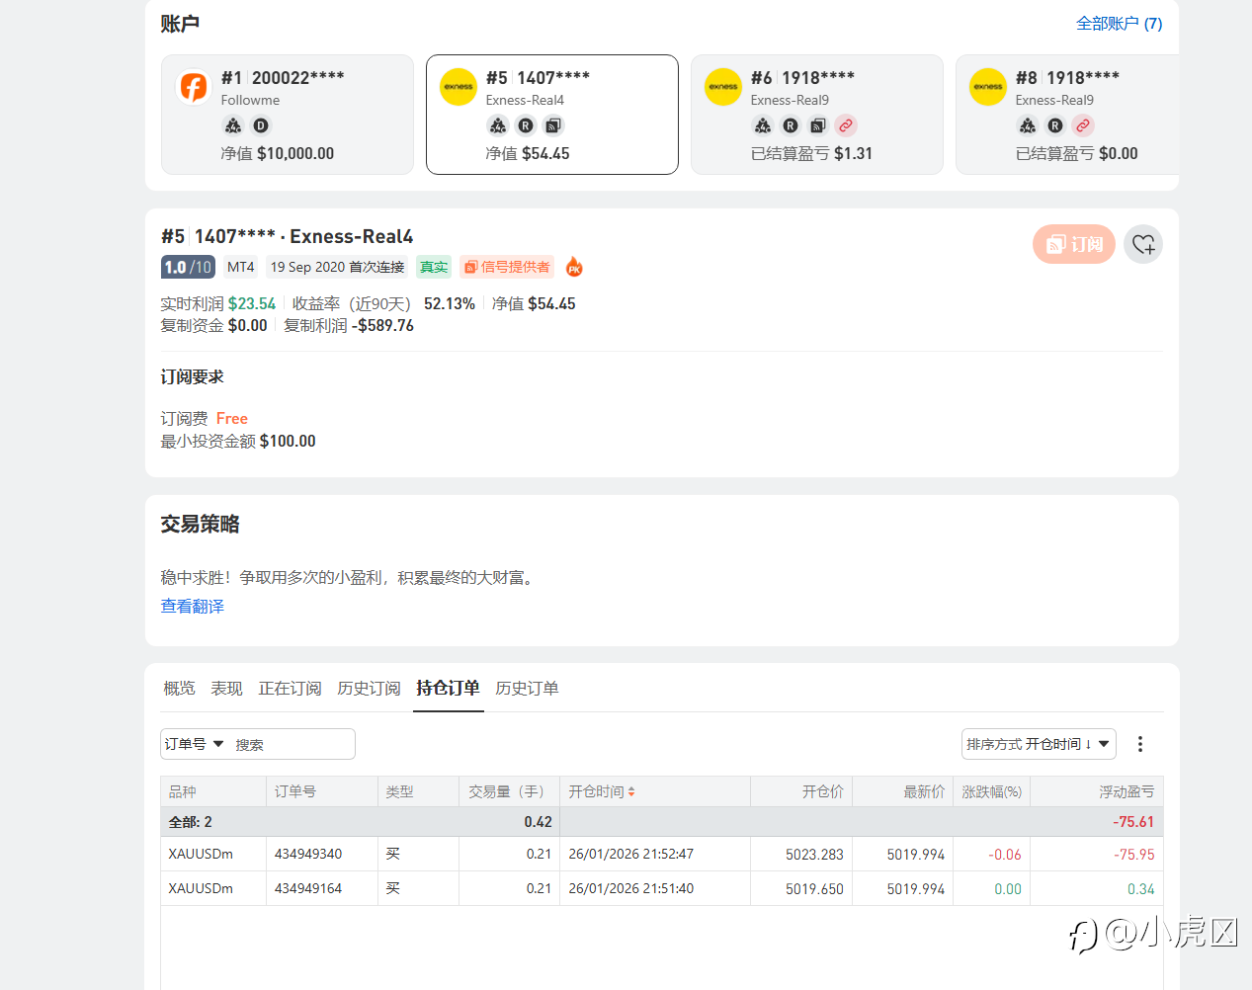Select the 持仓订单 tab
1252x990 pixels.
448,688
